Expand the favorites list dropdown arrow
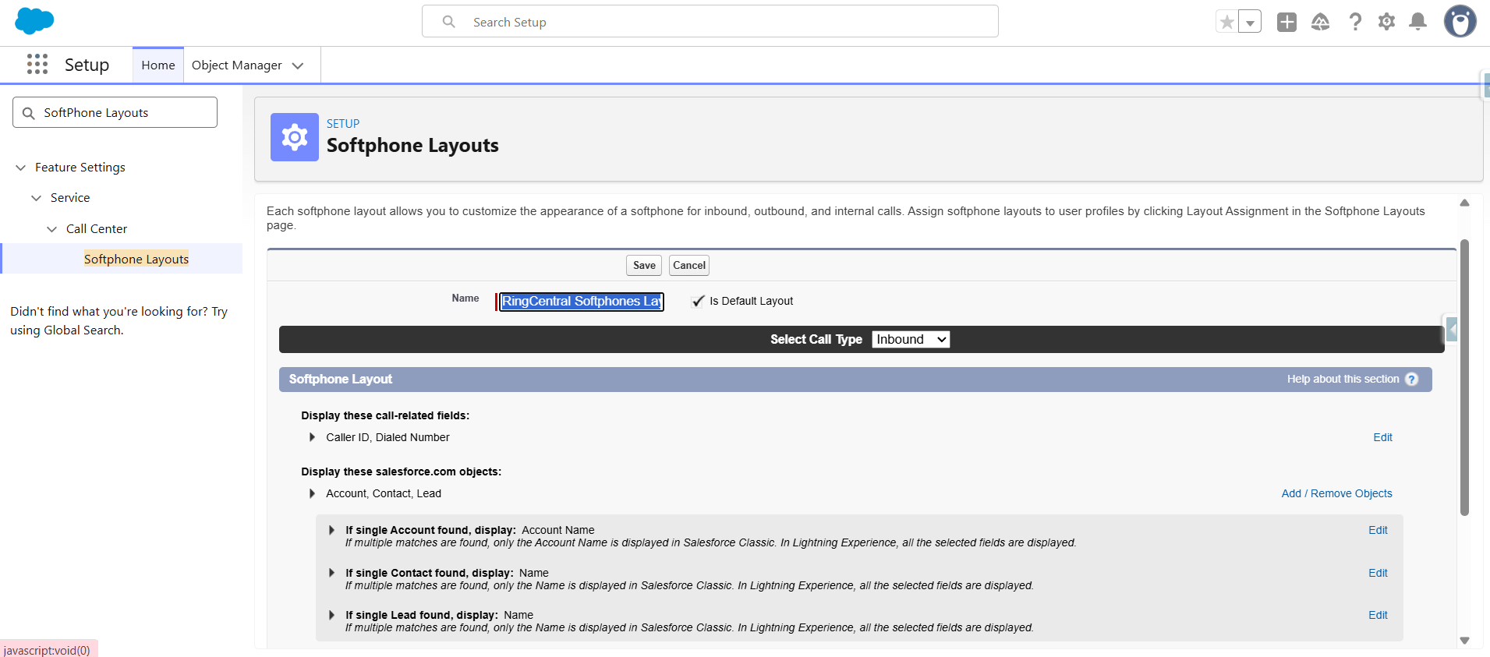 pyautogui.click(x=1250, y=23)
